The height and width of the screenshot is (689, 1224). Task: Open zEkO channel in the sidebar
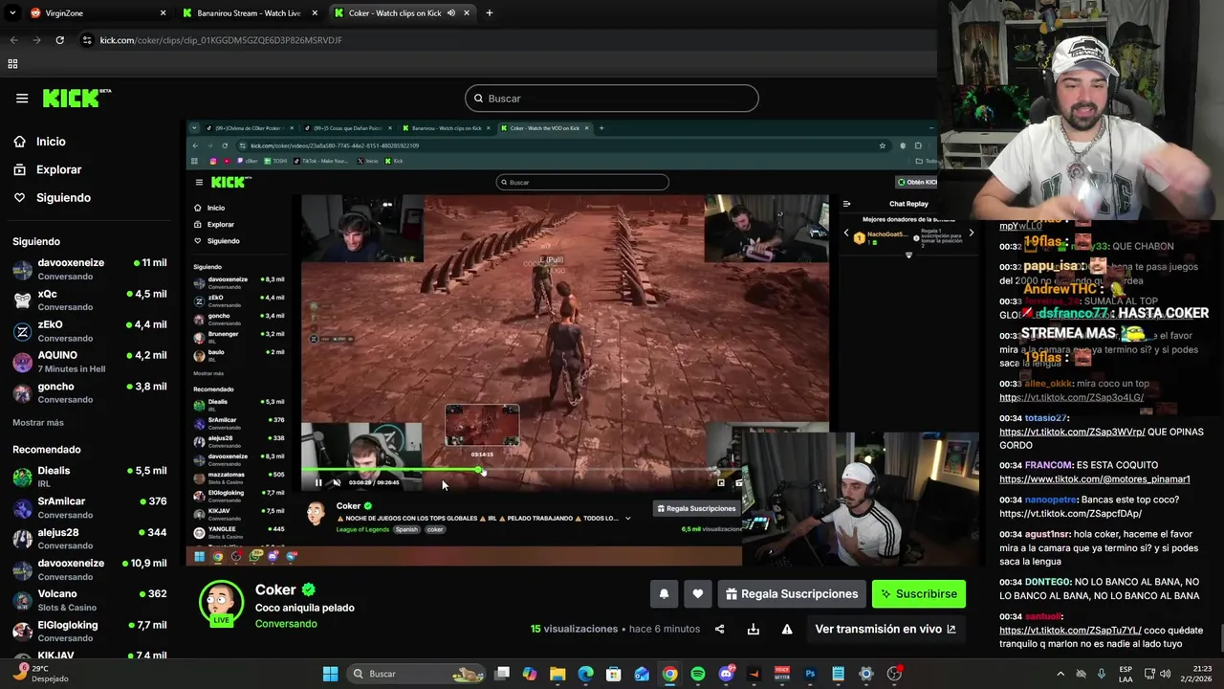(90, 330)
